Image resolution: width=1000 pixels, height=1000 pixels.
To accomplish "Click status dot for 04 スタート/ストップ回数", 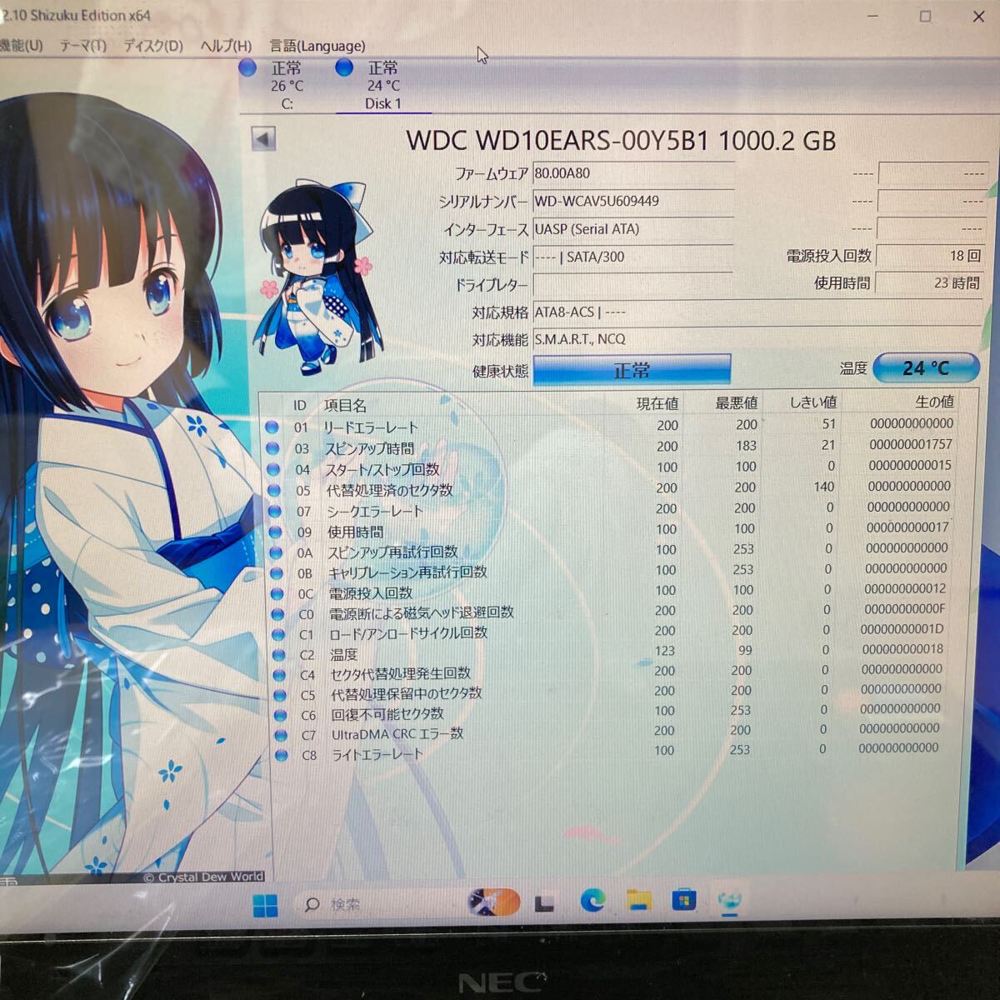I will coord(273,469).
